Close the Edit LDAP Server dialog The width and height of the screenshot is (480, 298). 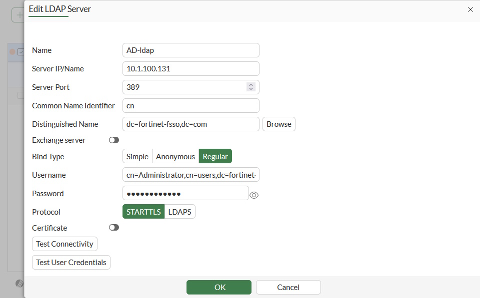(470, 9)
